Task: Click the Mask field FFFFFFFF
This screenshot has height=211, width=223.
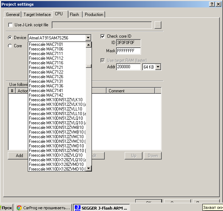Action: tap(129, 51)
